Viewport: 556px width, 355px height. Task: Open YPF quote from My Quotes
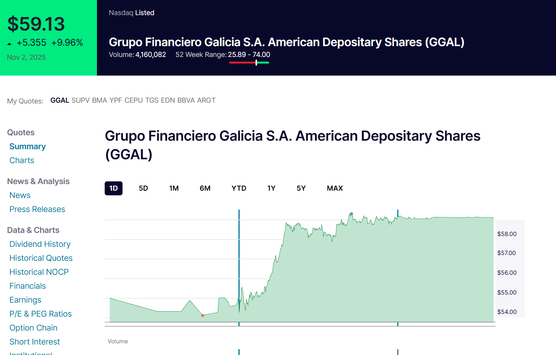click(x=116, y=100)
